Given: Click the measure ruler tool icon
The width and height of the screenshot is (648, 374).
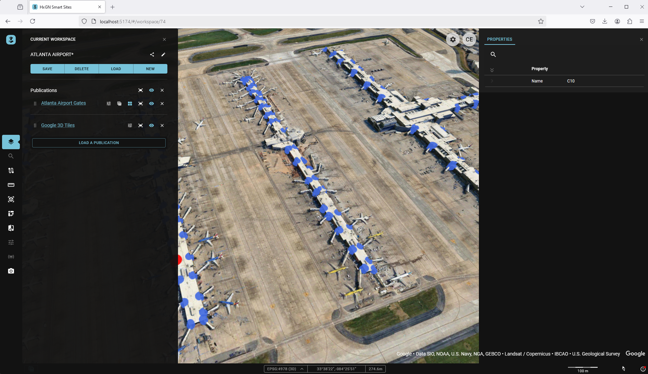Looking at the screenshot, I should coord(11,185).
